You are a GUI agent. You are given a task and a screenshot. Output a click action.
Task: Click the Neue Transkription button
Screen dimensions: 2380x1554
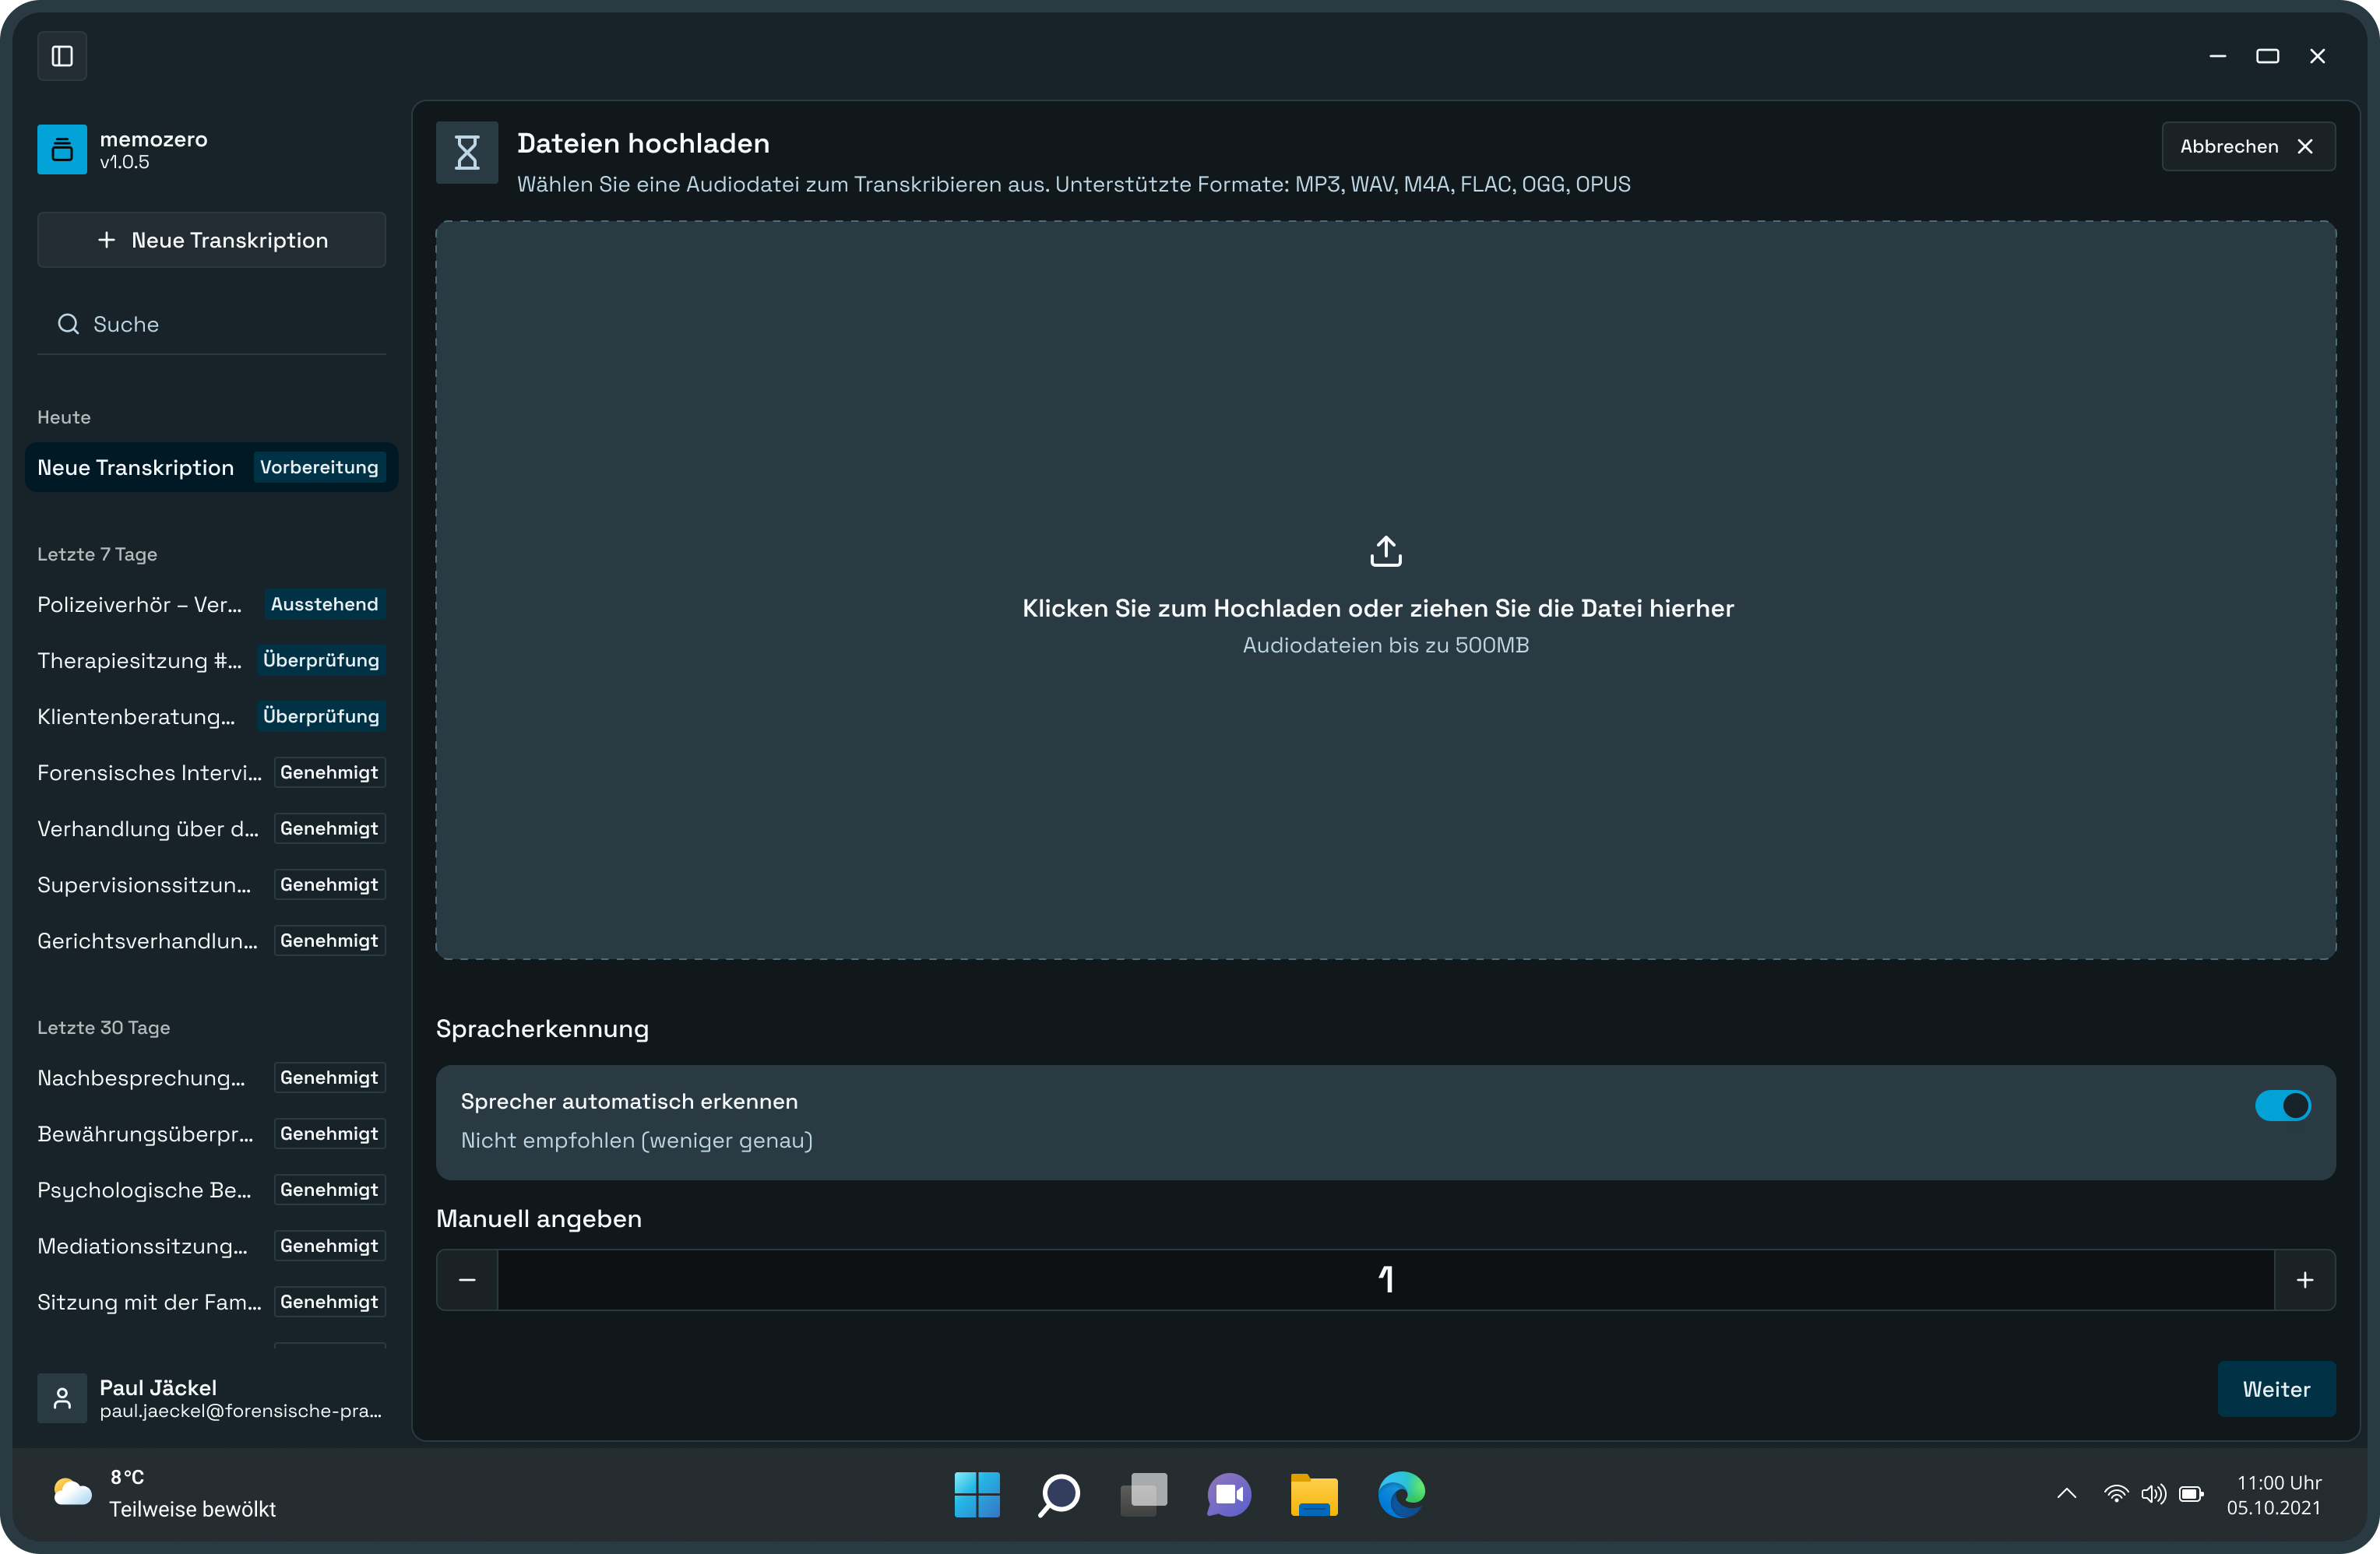[x=212, y=240]
